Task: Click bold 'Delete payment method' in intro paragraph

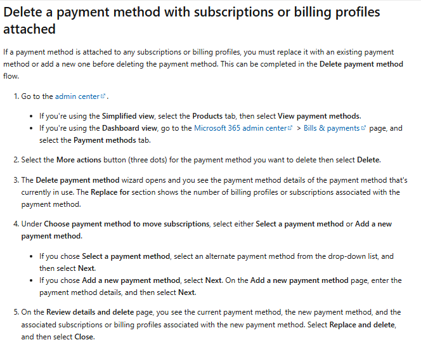Action: 361,64
